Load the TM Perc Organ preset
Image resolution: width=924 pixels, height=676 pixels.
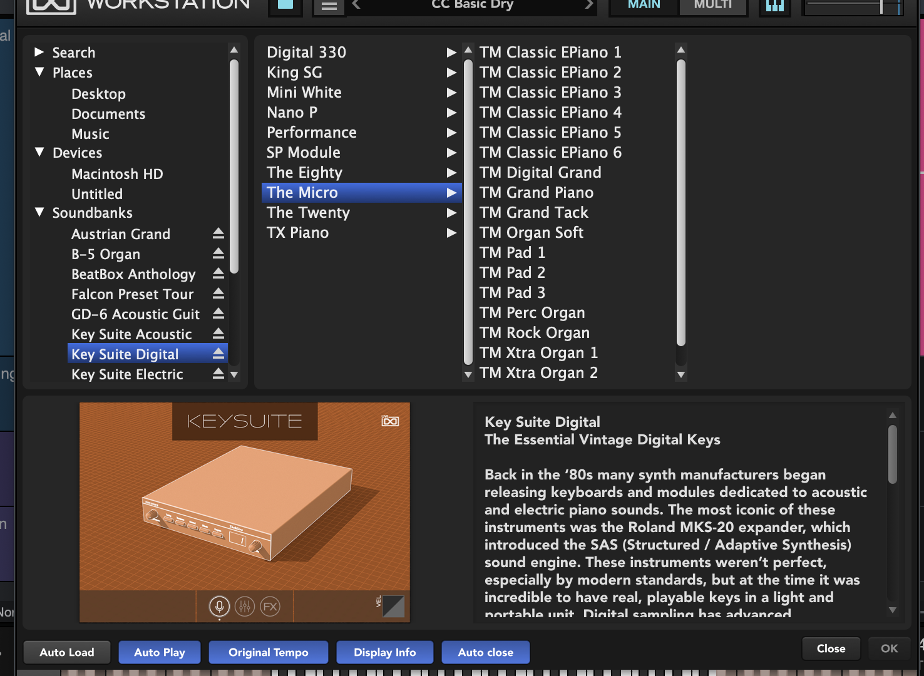tap(532, 312)
